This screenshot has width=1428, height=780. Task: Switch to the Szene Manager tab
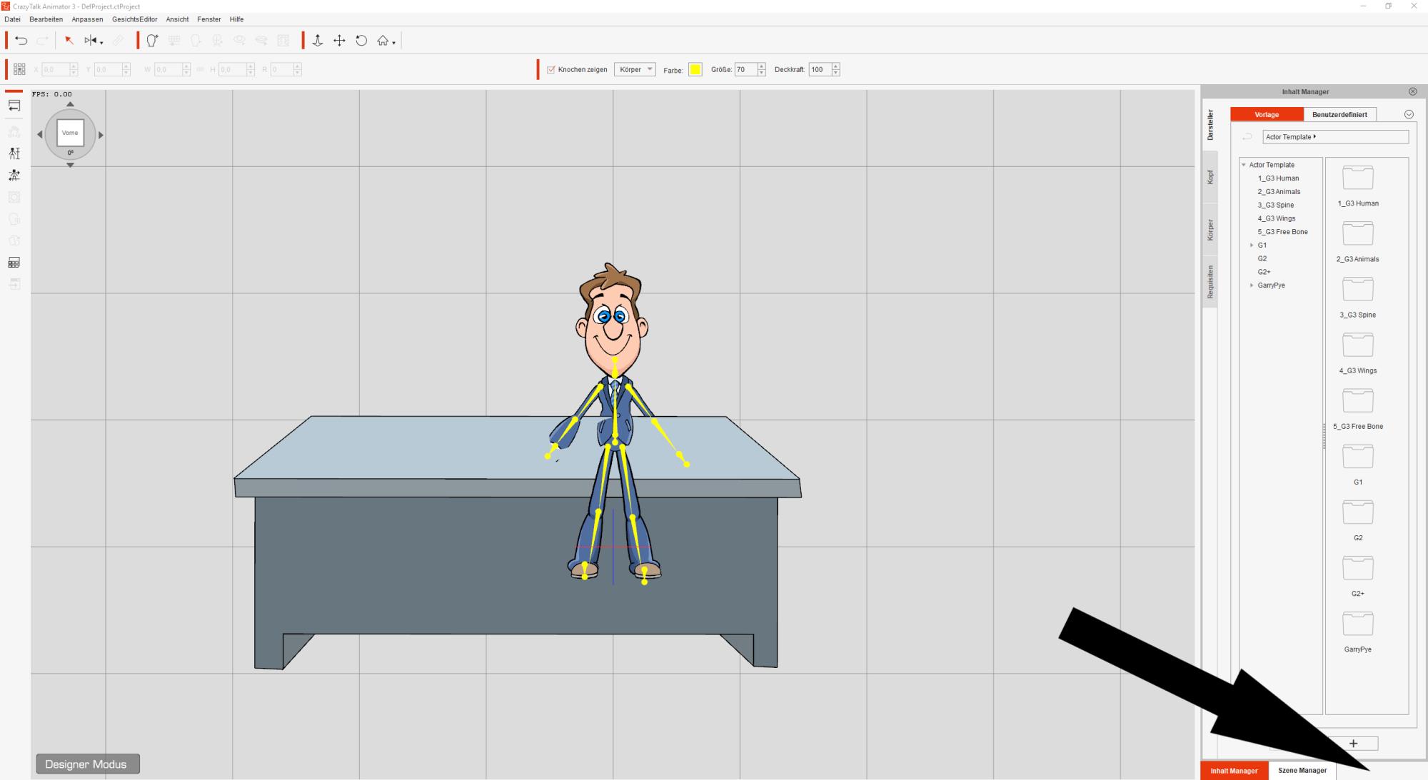[1302, 771]
